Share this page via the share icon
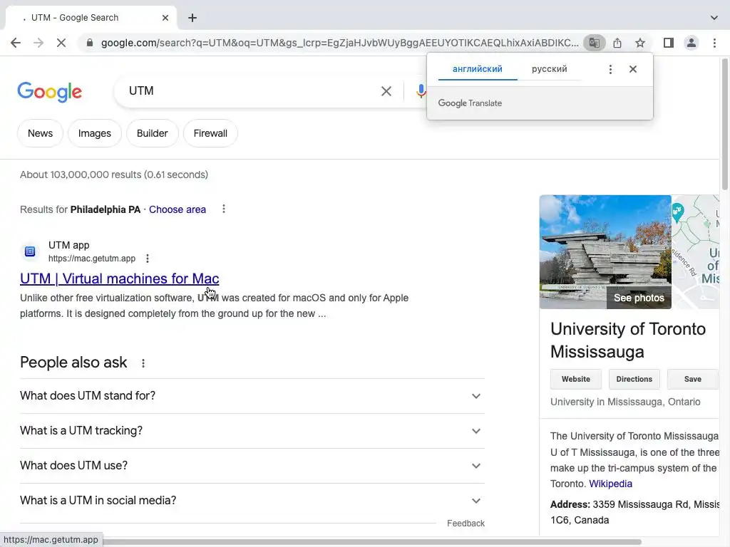Viewport: 730px width, 547px height. pos(617,43)
